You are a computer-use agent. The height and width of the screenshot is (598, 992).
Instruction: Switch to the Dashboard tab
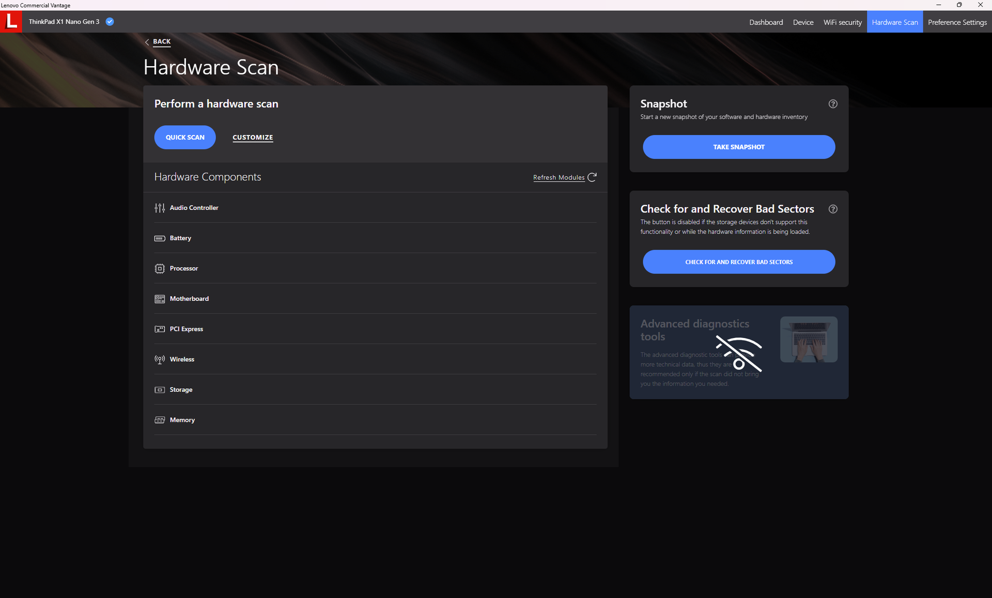(766, 22)
